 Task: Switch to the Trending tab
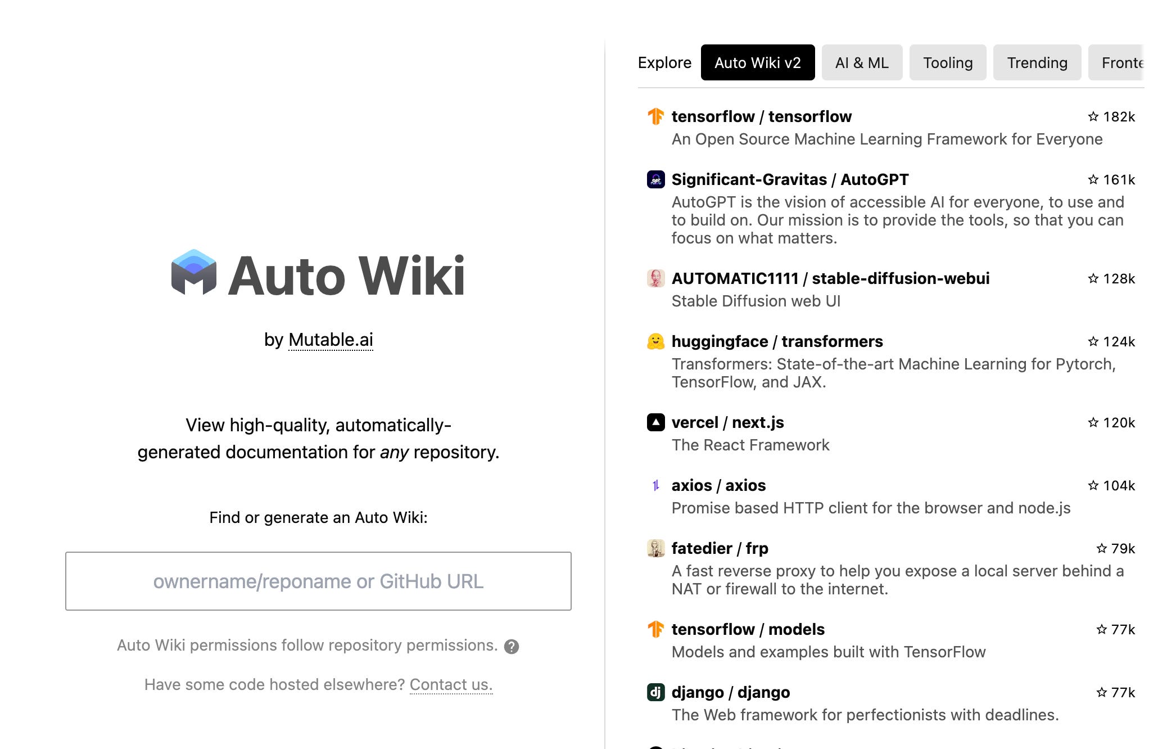[1037, 62]
